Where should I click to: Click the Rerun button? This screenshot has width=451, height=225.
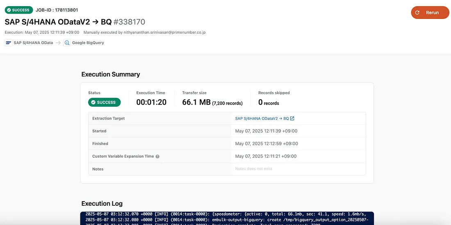tap(430, 12)
